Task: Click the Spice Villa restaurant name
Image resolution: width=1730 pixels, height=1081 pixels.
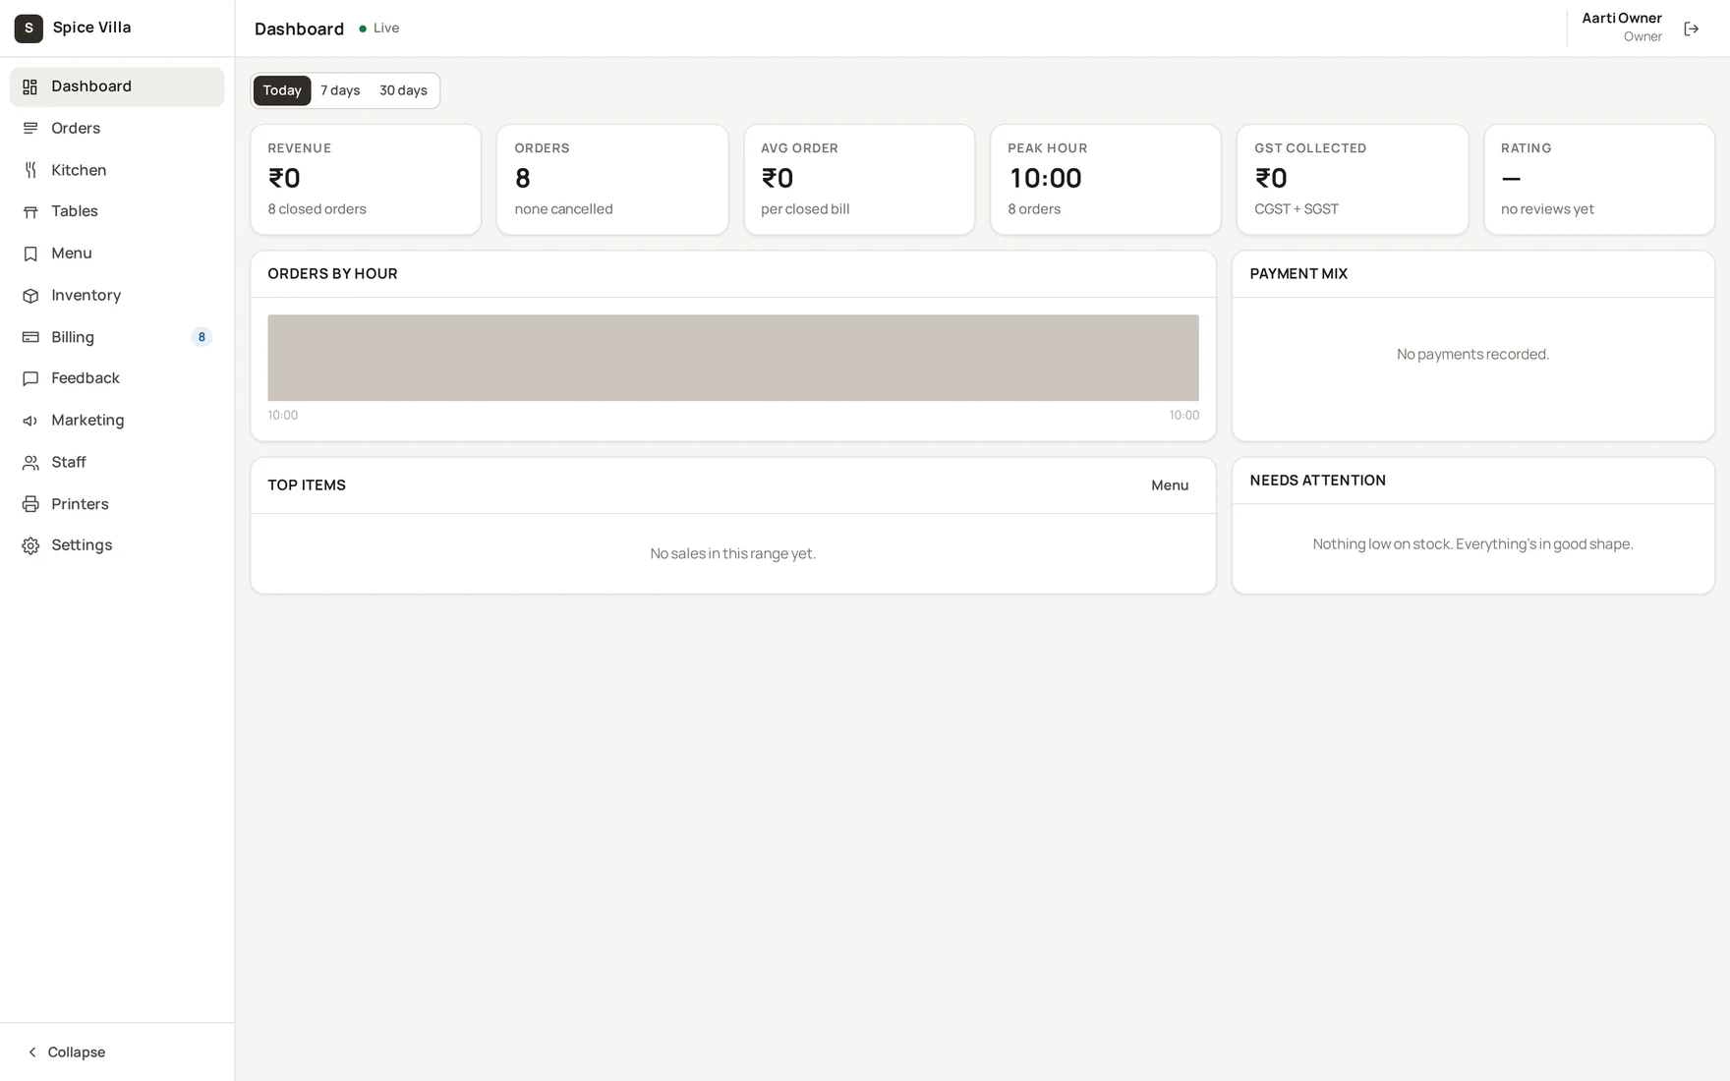Action: [x=91, y=28]
